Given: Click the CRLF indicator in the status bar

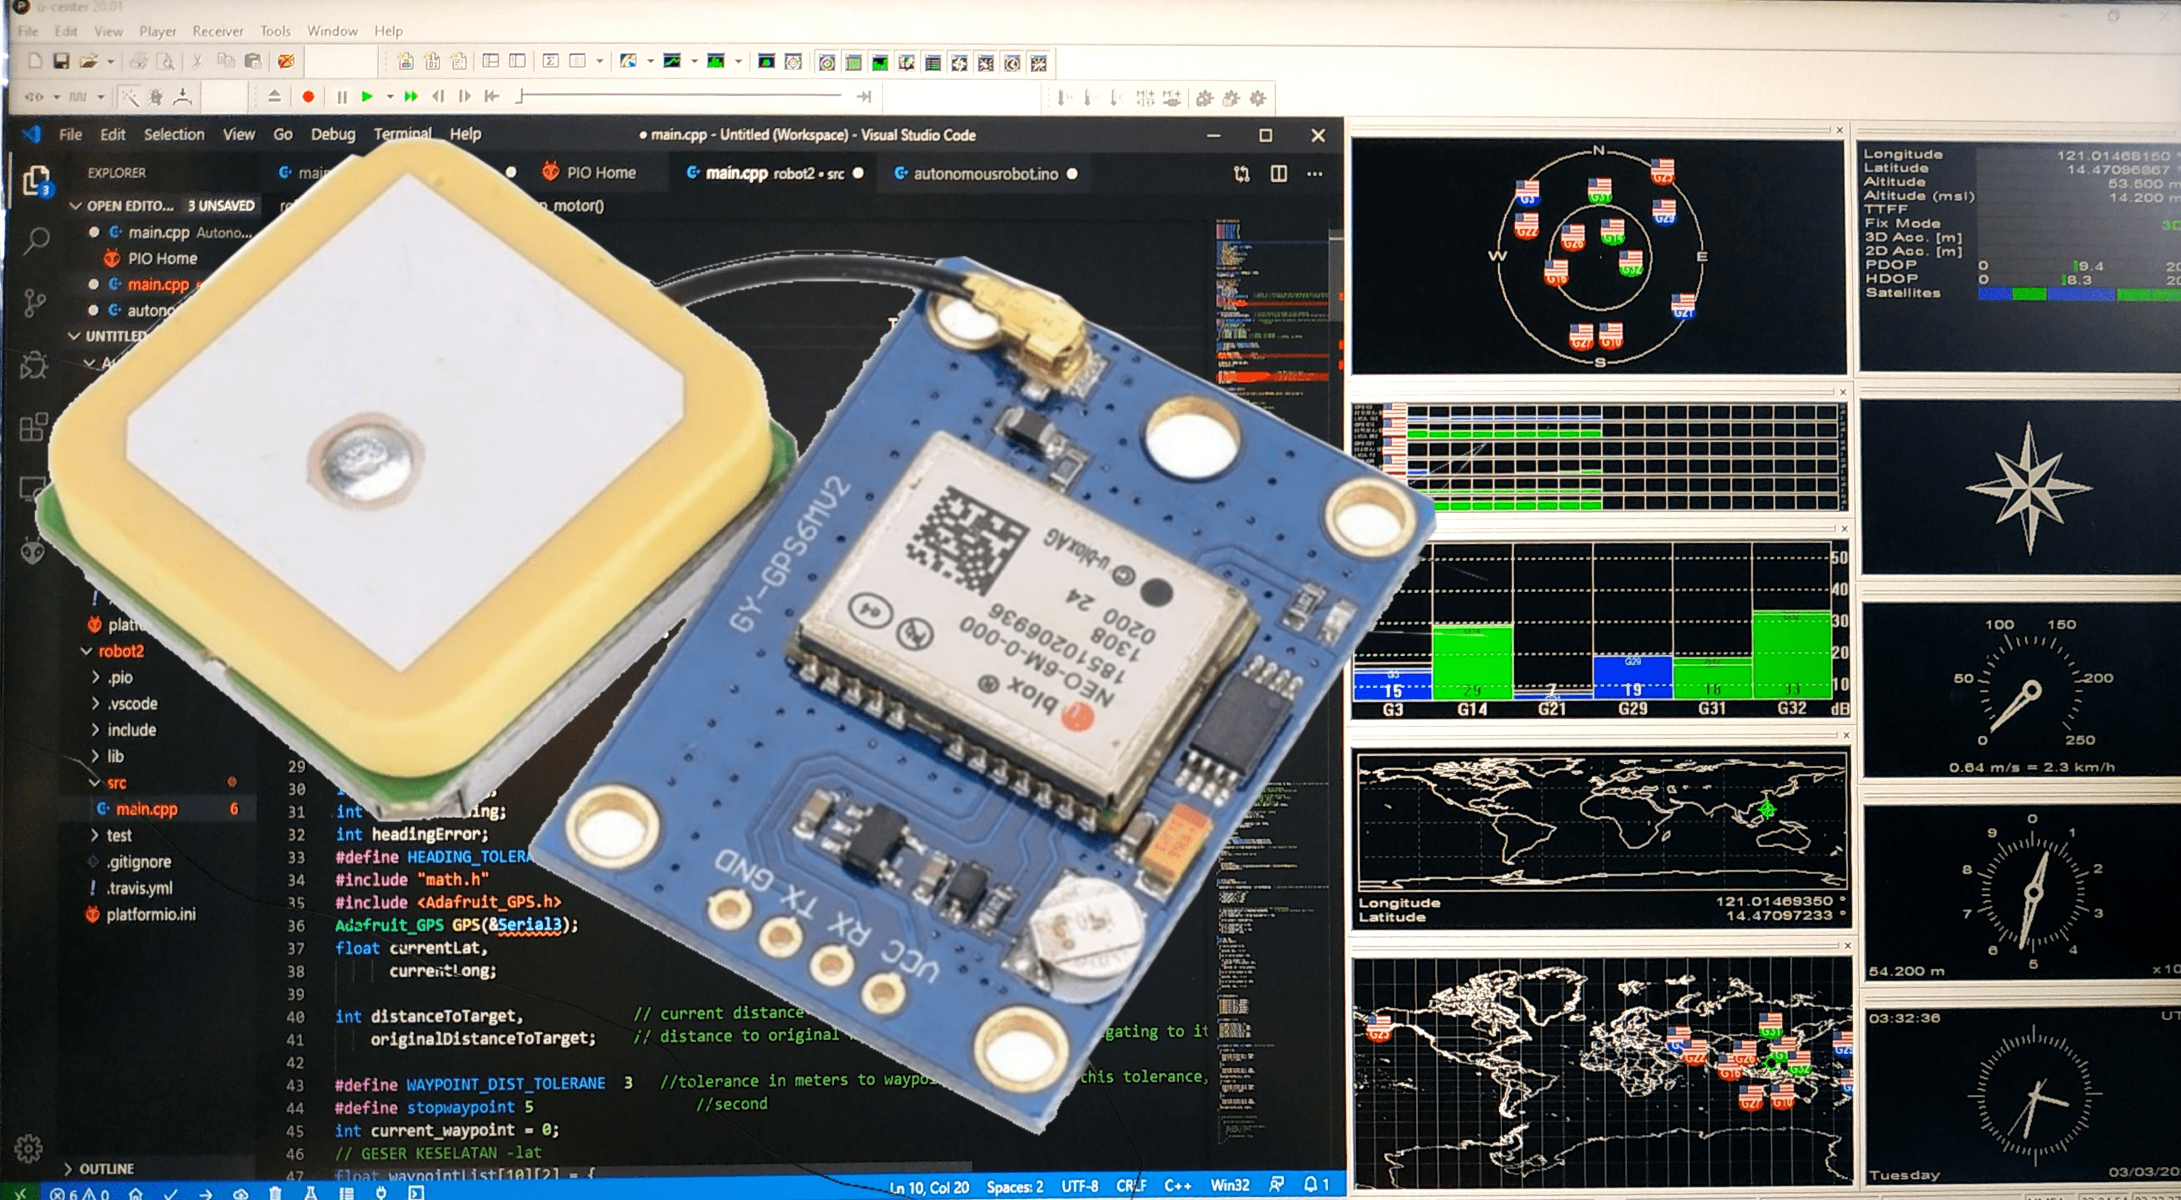Looking at the screenshot, I should point(1133,1186).
